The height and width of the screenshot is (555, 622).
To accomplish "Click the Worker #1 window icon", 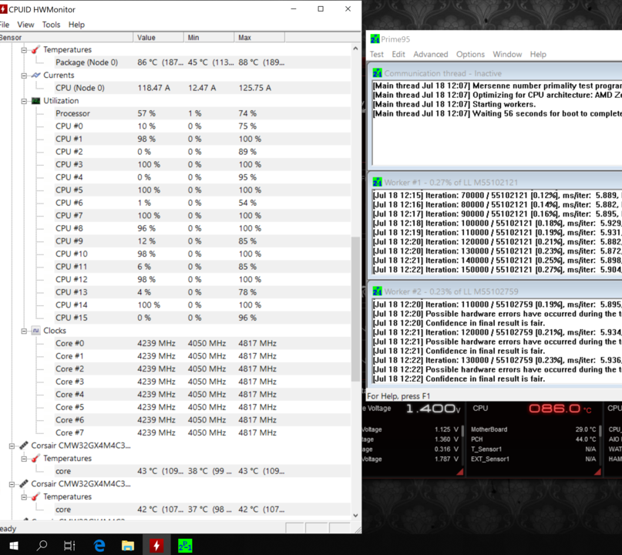I will [x=377, y=182].
